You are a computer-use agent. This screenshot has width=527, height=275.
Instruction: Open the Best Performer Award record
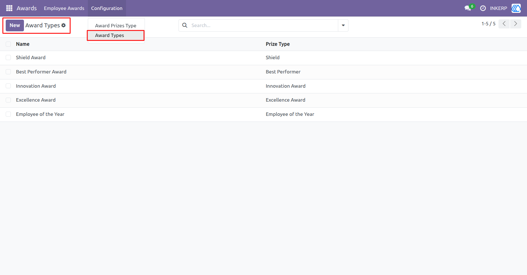point(41,72)
